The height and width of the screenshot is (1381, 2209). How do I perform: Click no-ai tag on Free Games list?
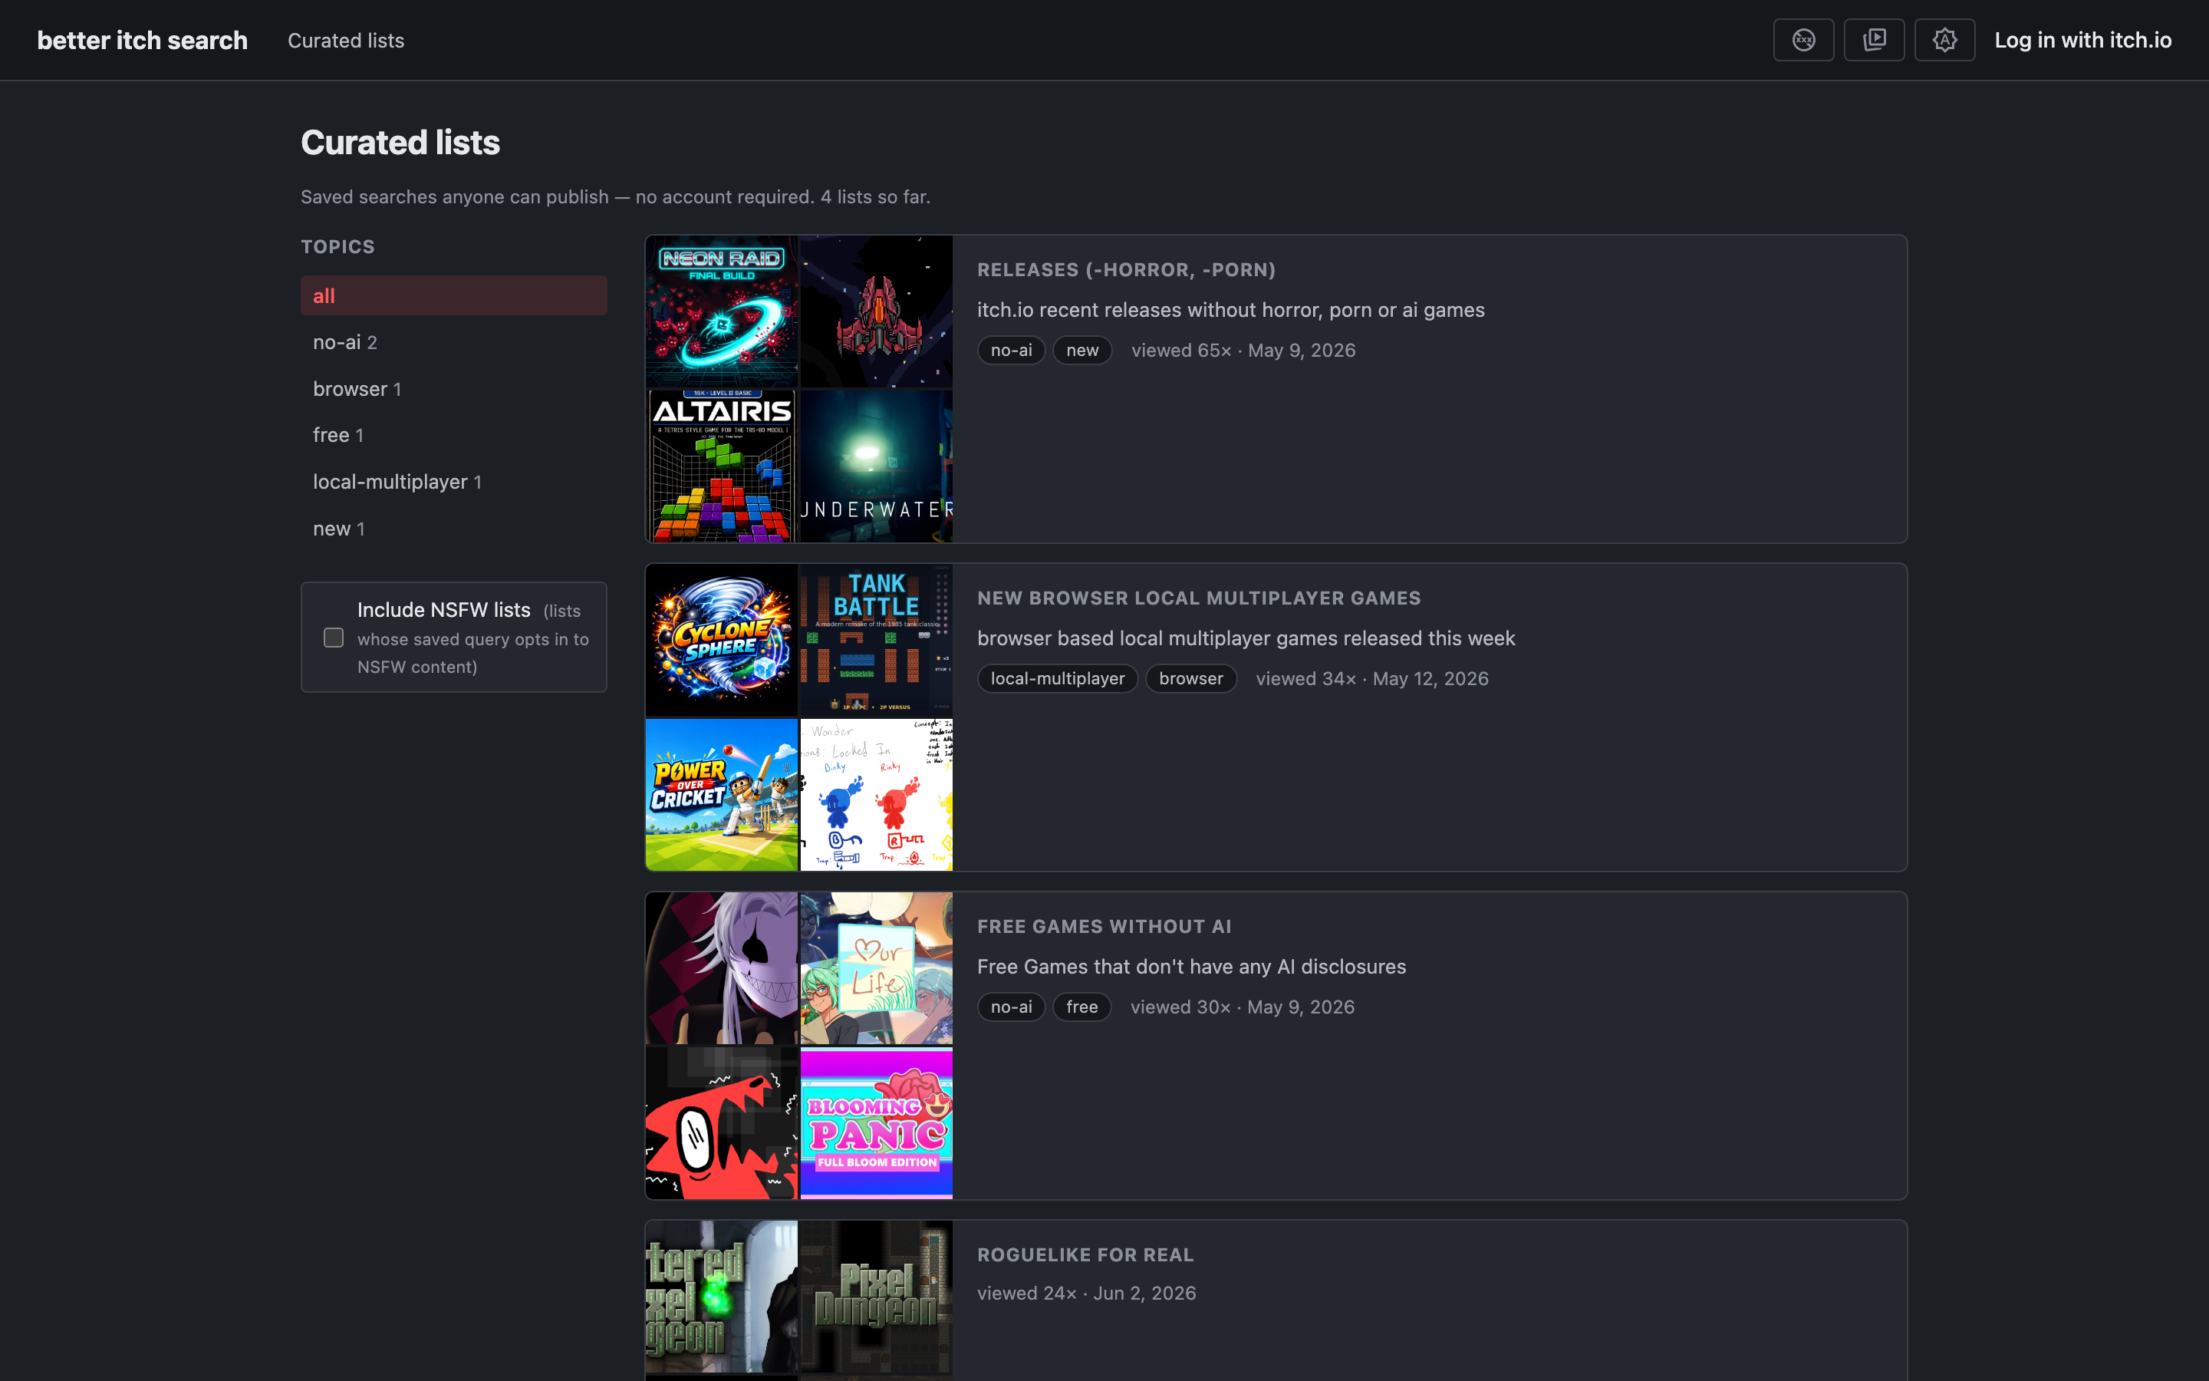coord(1012,1007)
